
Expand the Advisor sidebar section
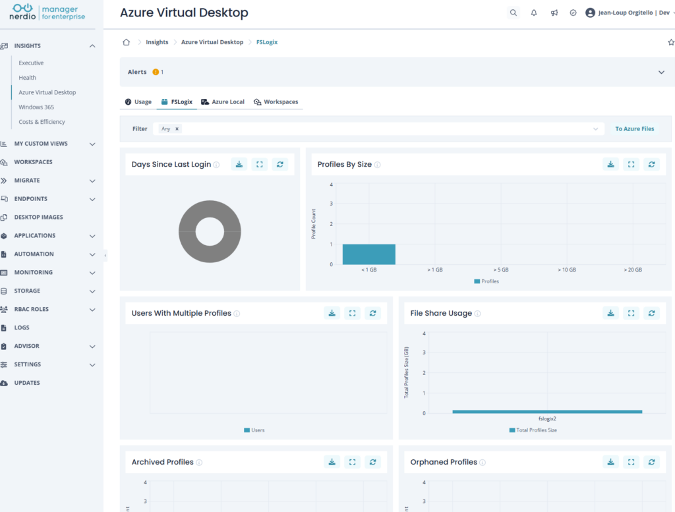[x=92, y=347]
